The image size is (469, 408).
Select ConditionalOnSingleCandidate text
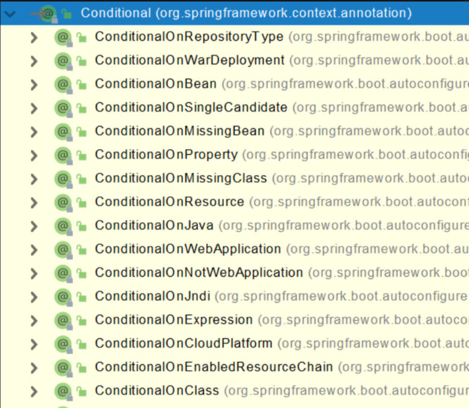tap(191, 108)
